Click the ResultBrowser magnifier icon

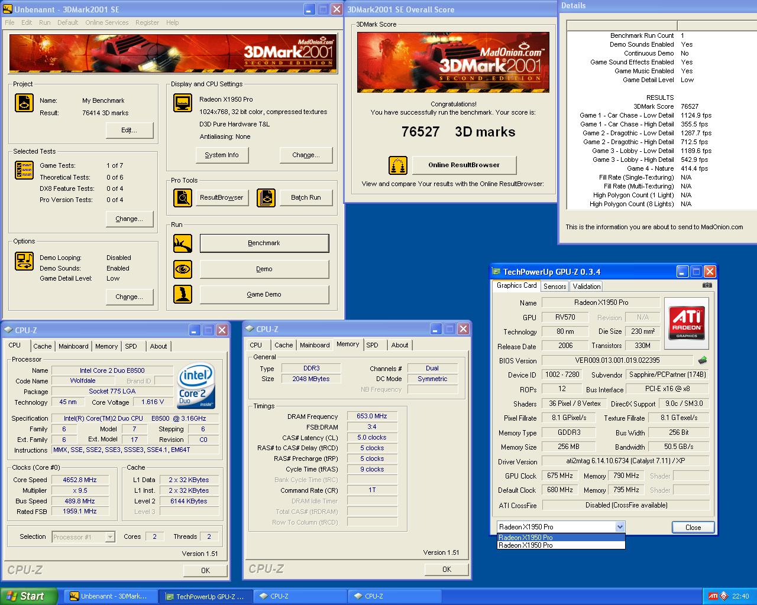pyautogui.click(x=183, y=198)
